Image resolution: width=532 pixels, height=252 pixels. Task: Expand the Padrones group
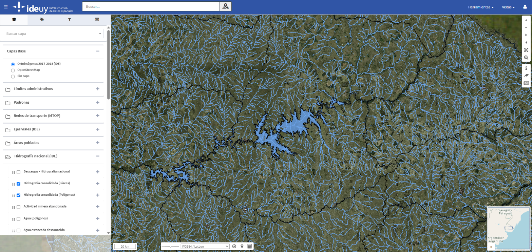click(x=98, y=102)
